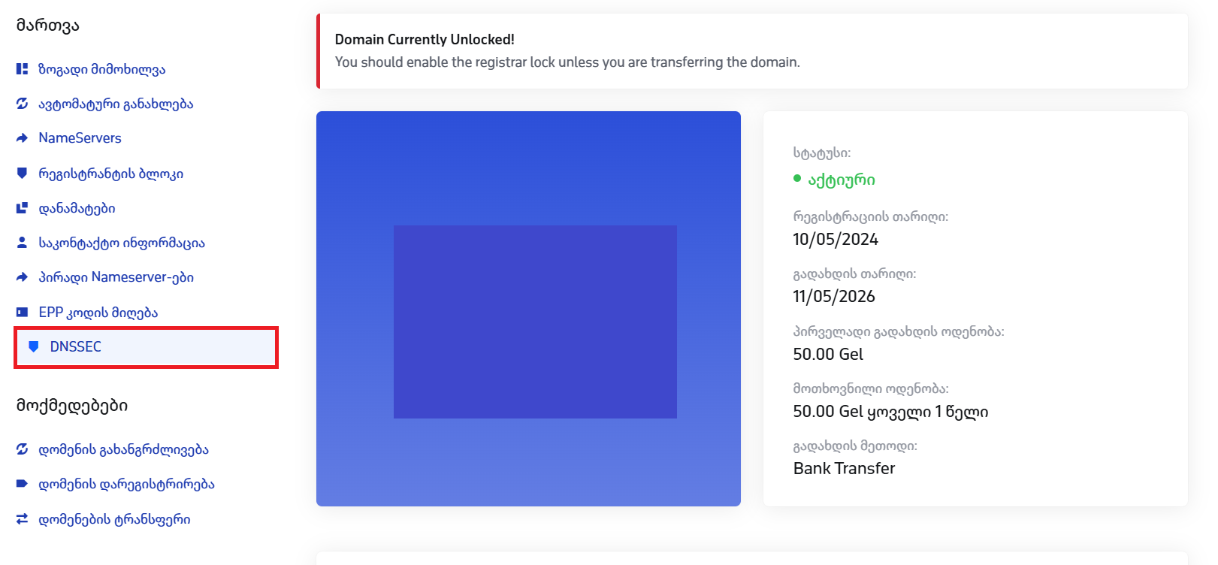The width and height of the screenshot is (1218, 565).
Task: Open the NameServers section
Action: coord(80,138)
